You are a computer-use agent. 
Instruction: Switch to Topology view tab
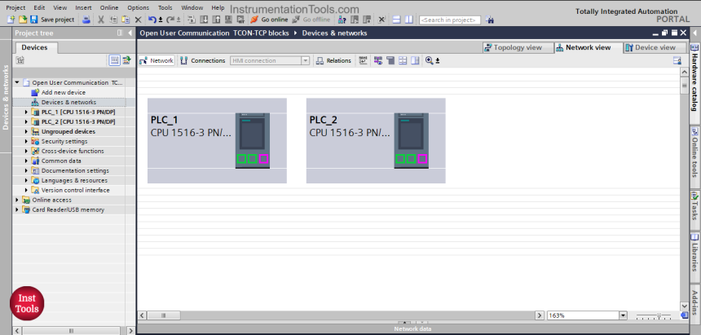[x=518, y=47]
